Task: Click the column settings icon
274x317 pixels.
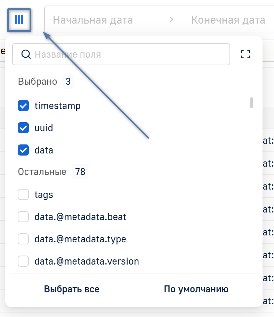Action: click(x=19, y=20)
